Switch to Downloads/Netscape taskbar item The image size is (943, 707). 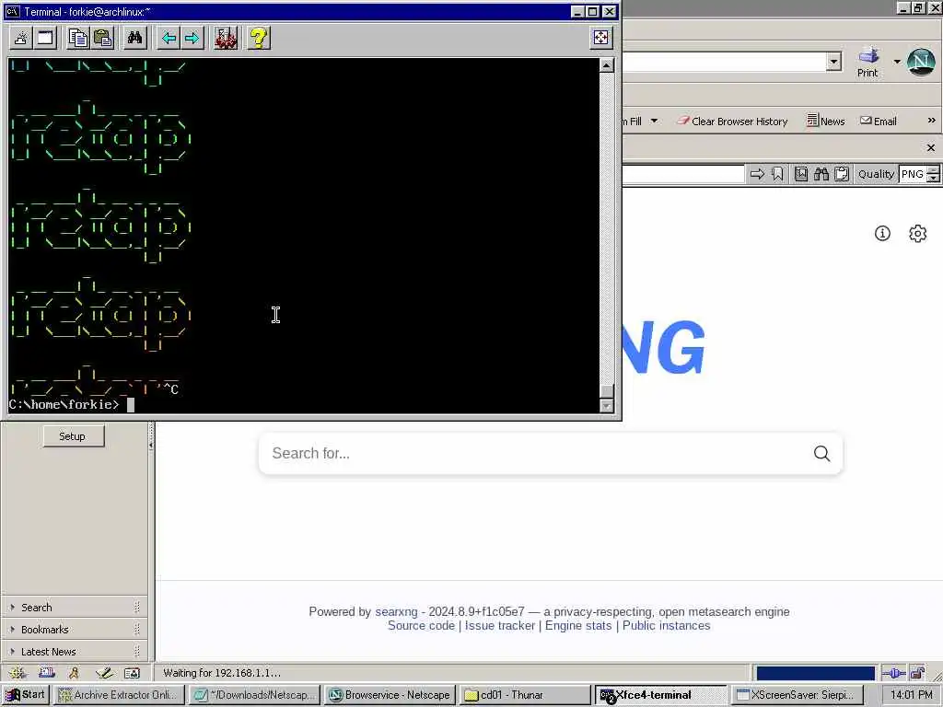255,695
